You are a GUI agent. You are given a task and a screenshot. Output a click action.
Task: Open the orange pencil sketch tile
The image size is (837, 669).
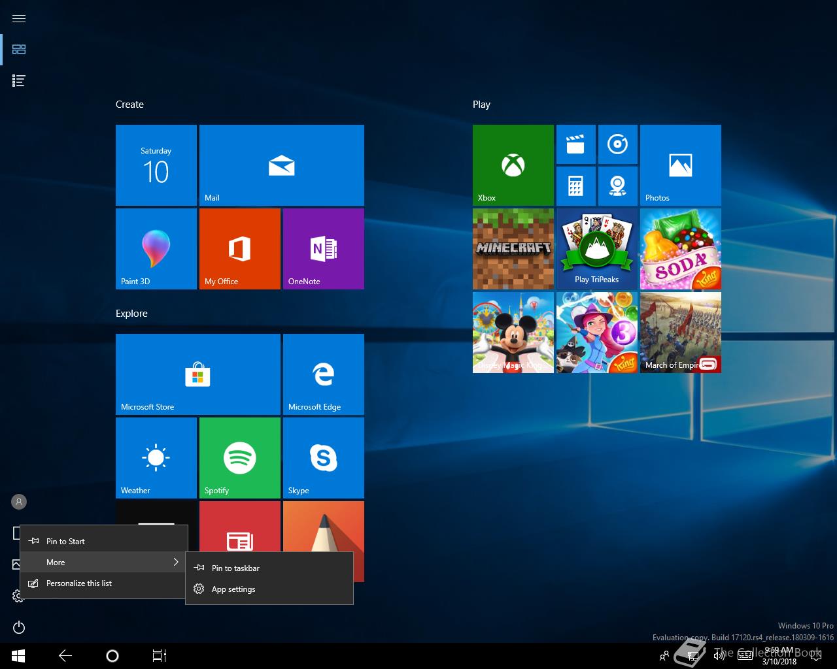point(324,527)
